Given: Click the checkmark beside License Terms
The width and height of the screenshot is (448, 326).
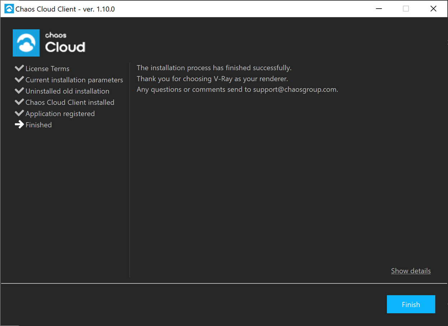Looking at the screenshot, I should pos(19,68).
